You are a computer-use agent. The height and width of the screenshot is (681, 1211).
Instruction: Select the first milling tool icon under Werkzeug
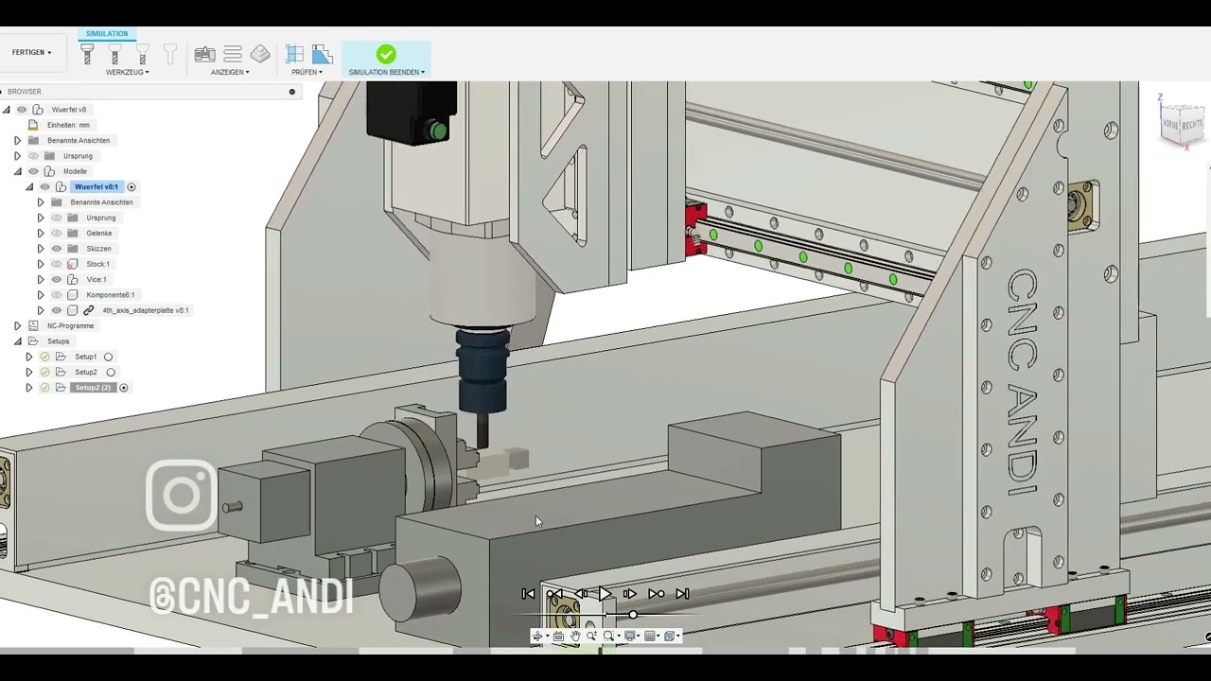point(87,55)
